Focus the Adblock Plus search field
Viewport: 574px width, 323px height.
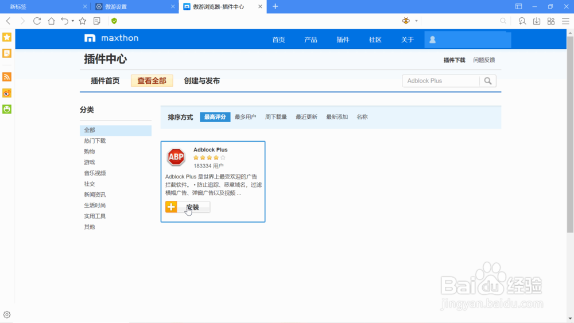pos(441,81)
